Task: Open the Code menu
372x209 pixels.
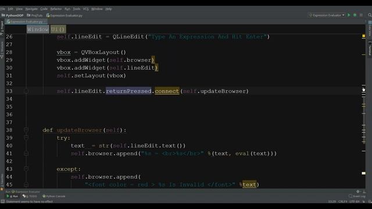Action: (44, 9)
